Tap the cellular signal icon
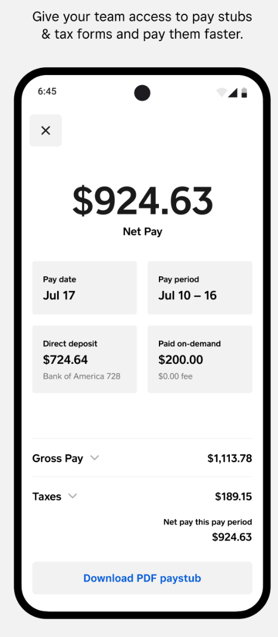 pyautogui.click(x=233, y=92)
